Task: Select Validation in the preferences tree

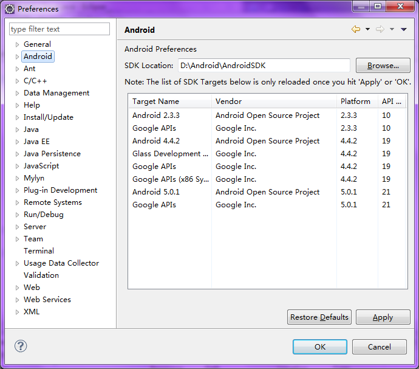Action: pyautogui.click(x=41, y=275)
